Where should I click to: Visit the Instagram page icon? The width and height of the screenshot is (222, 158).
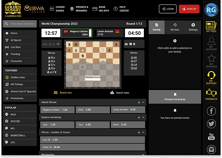point(211,149)
